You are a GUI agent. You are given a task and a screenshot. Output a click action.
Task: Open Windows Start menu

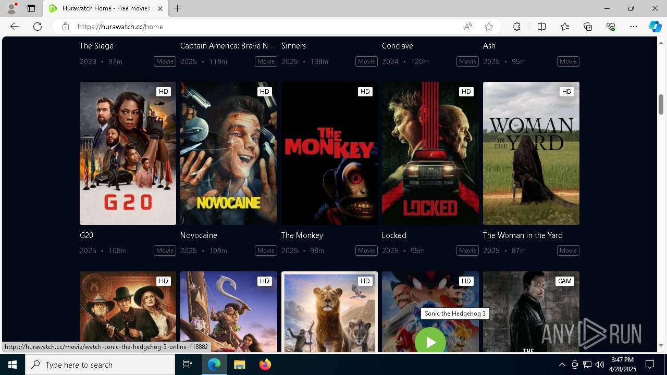point(13,365)
